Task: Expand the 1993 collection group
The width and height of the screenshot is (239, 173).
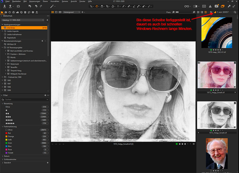Action: 2,80
